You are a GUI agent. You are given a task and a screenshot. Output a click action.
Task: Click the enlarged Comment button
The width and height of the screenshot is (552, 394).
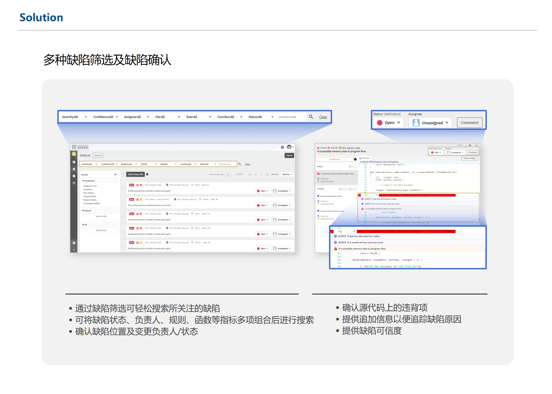[470, 123]
